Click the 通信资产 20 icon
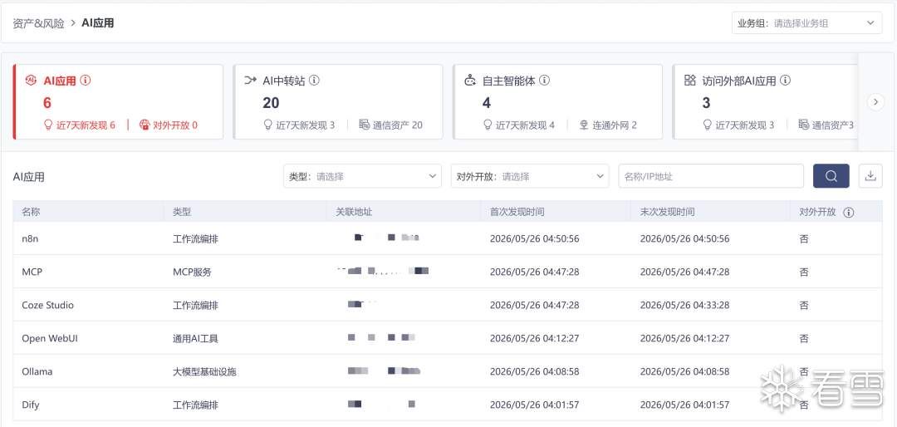Viewport: 897px width, 427px height. pyautogui.click(x=365, y=125)
